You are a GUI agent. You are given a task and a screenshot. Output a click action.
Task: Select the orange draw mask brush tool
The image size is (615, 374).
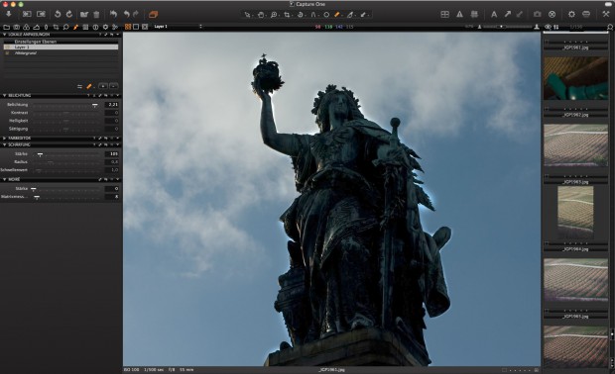coord(337,15)
